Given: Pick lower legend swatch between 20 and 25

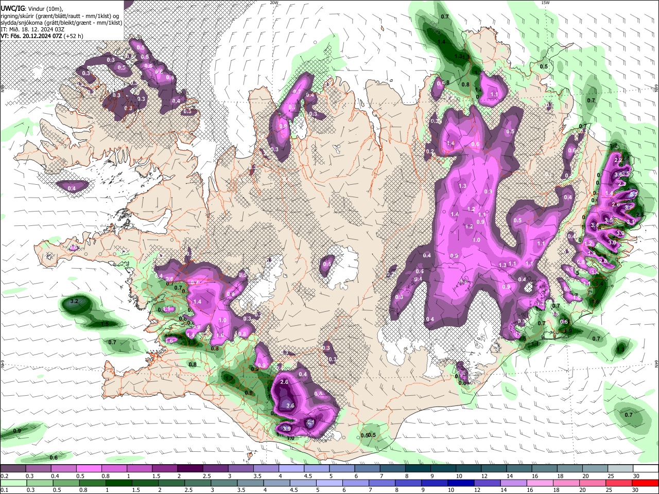Looking at the screenshot, I should click(593, 483).
